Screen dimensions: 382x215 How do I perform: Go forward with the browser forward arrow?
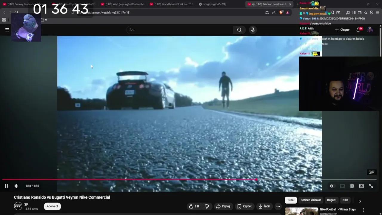(10, 13)
